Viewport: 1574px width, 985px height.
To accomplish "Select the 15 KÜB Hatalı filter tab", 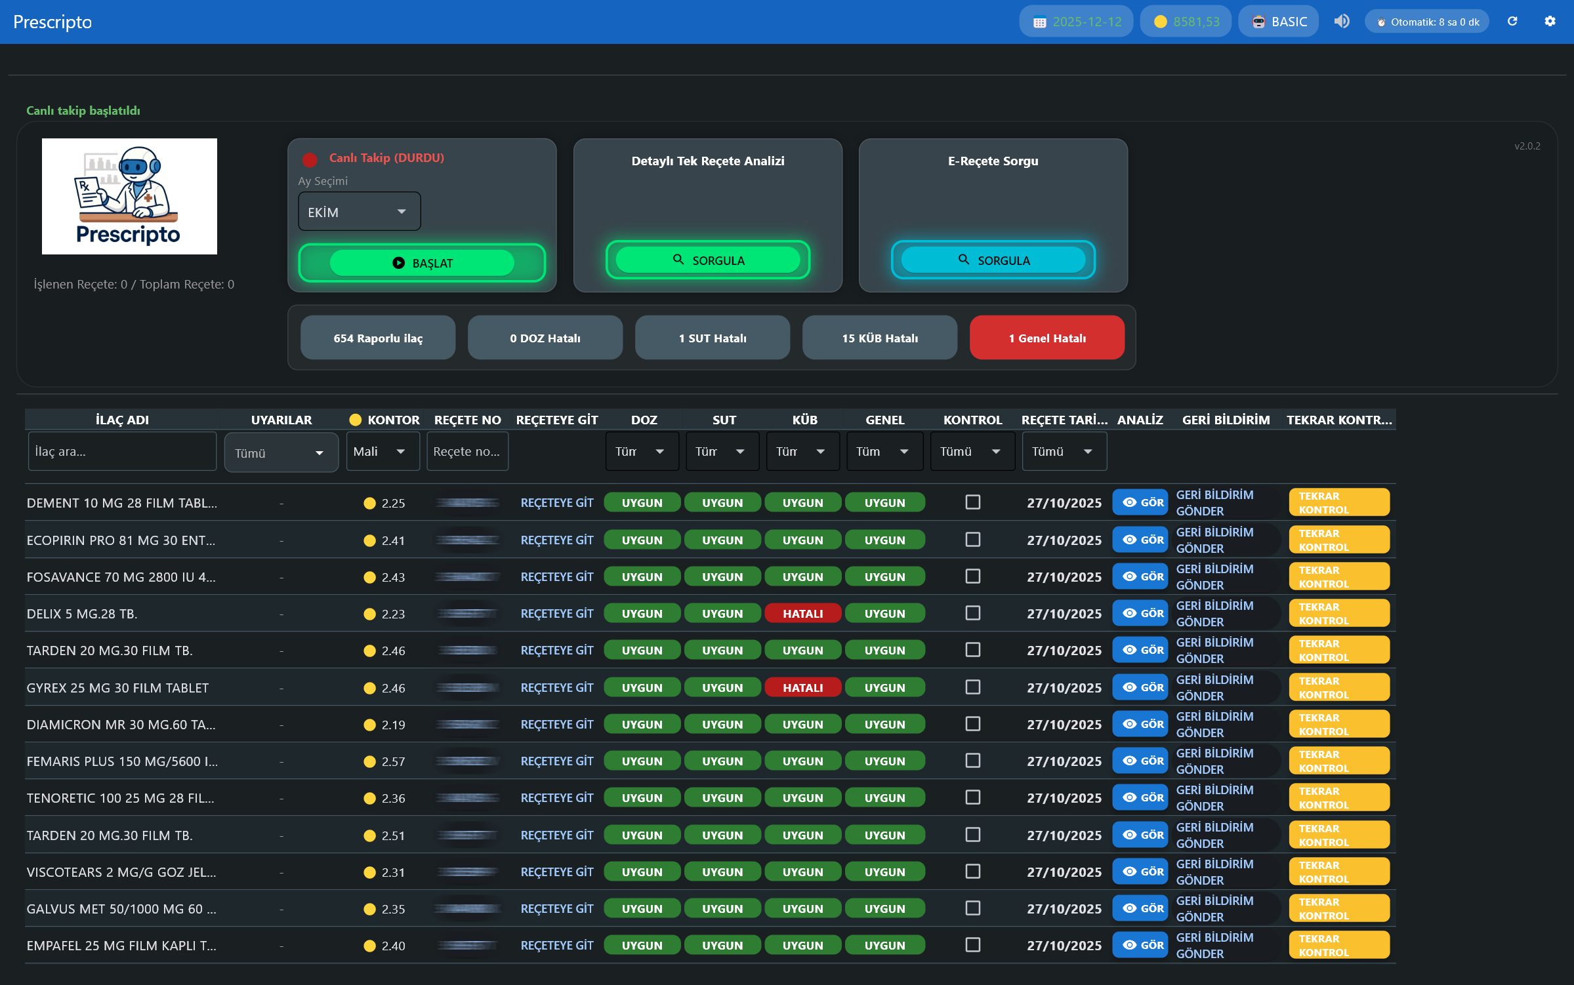I will tap(879, 338).
